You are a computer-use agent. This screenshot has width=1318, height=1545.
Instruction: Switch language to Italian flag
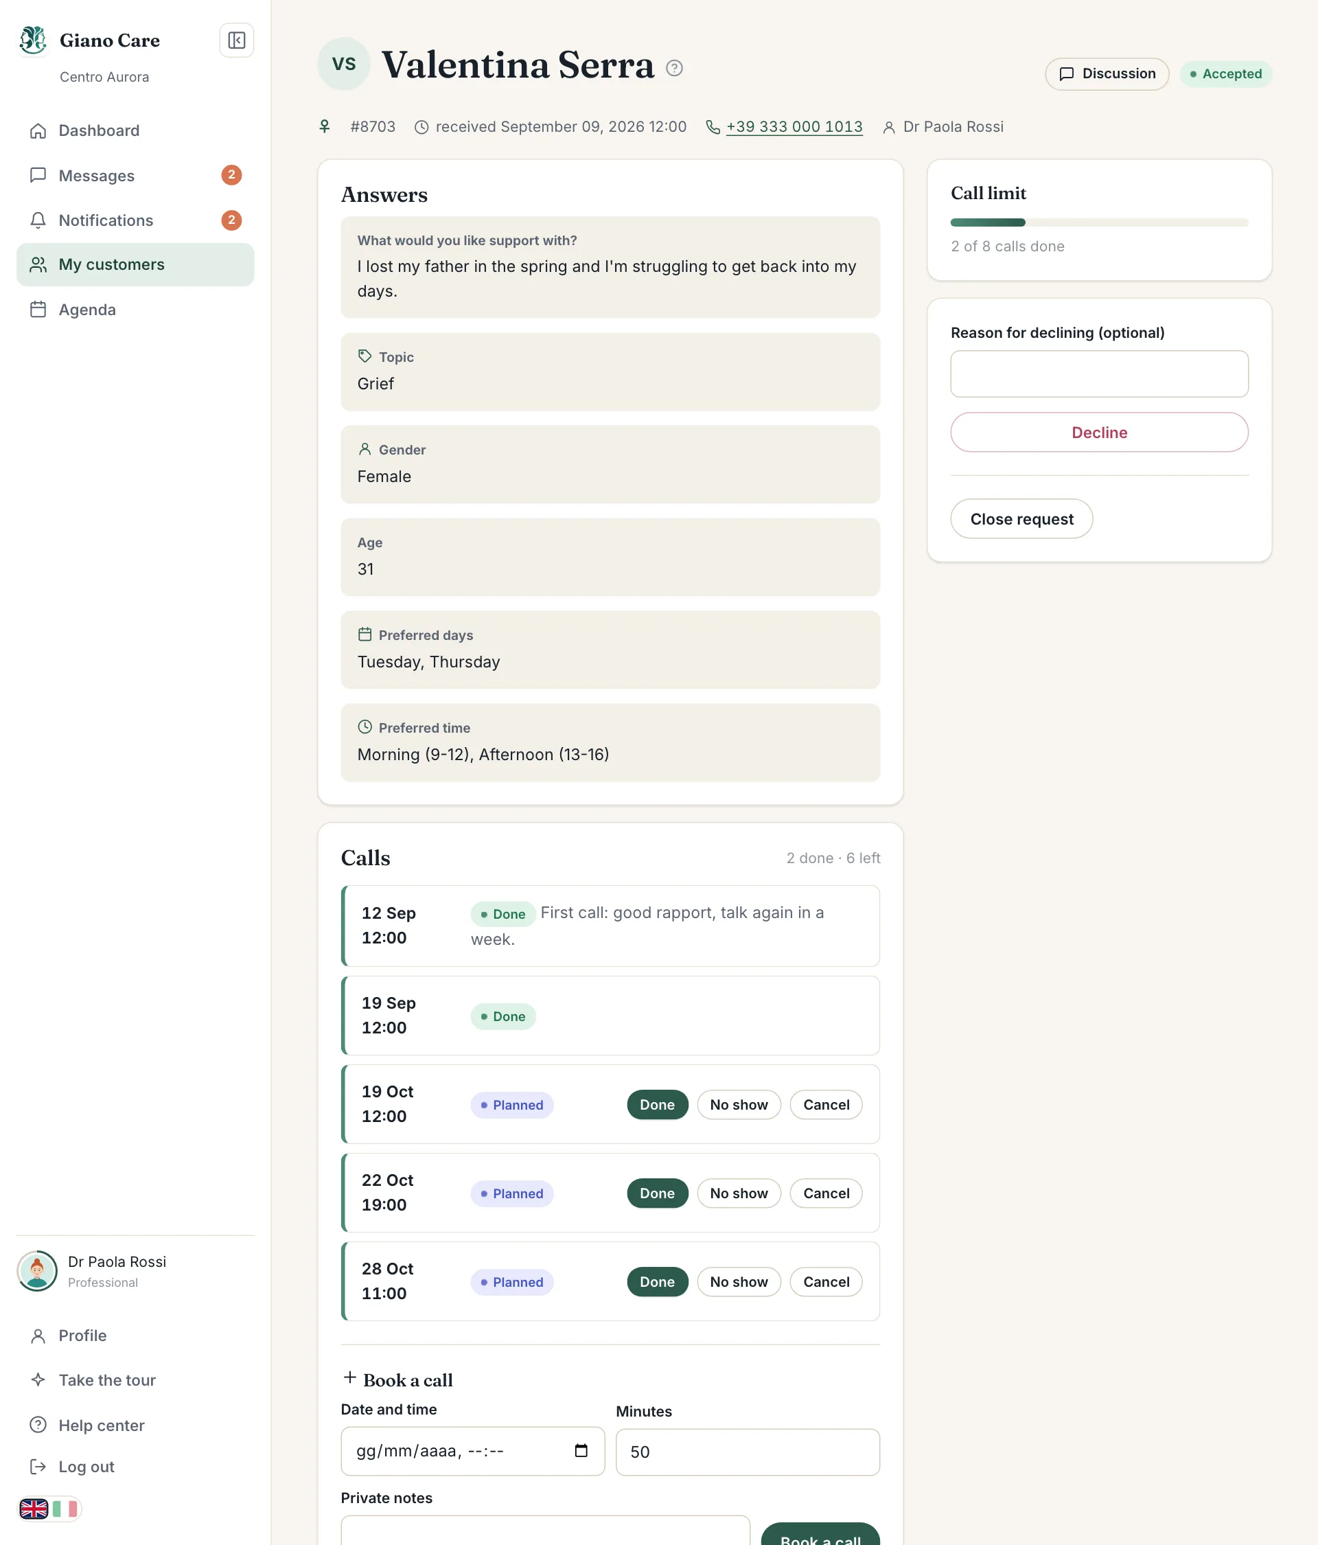tap(65, 1509)
